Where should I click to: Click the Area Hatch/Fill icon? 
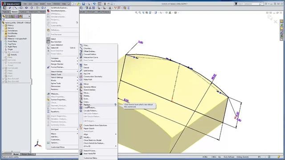click(81, 154)
